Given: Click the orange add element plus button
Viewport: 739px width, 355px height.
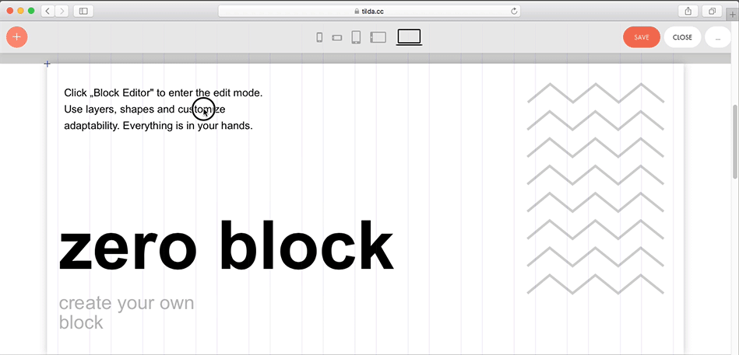Looking at the screenshot, I should (17, 37).
